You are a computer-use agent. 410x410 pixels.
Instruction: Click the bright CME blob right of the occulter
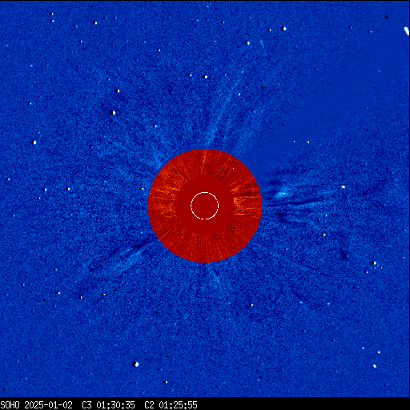(x=283, y=193)
